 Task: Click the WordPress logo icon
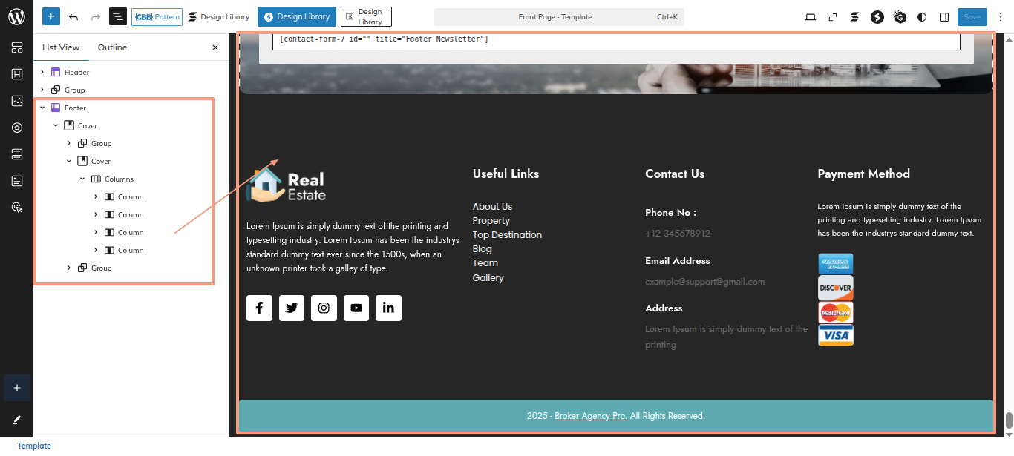[16, 16]
